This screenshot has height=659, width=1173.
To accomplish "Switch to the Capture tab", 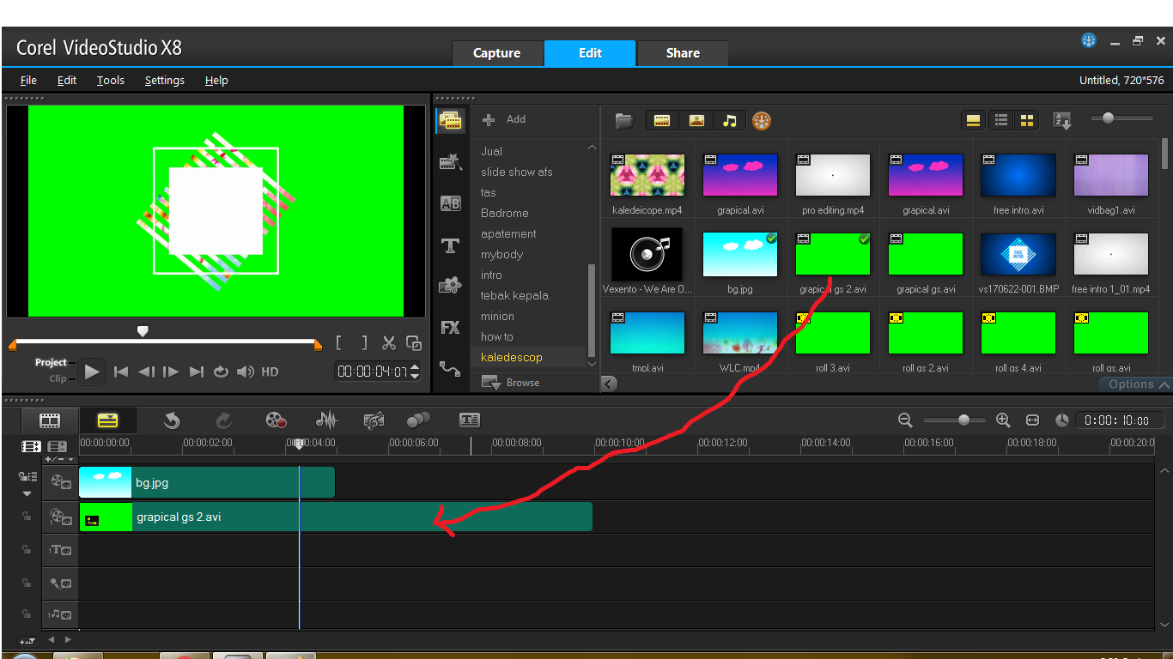I will pyautogui.click(x=497, y=53).
